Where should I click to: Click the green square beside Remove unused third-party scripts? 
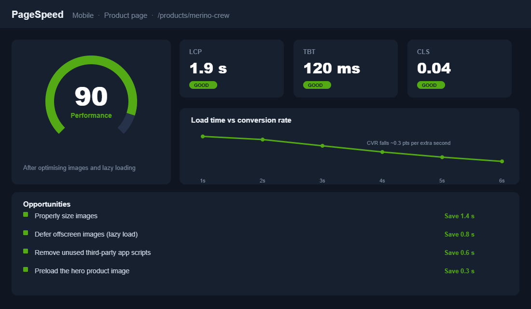[26, 251]
